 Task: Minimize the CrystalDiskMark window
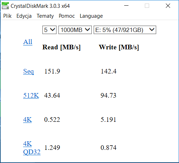point(126,6)
